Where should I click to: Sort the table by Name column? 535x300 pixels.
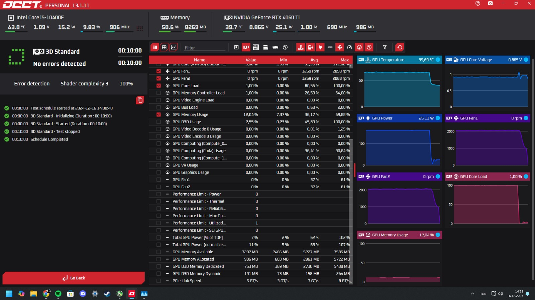pos(200,60)
